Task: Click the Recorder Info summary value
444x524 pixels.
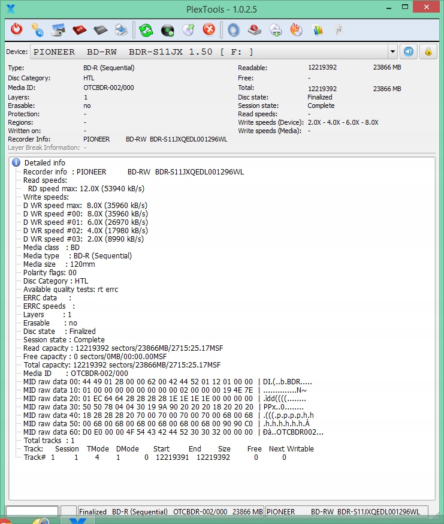Action: tap(155, 139)
